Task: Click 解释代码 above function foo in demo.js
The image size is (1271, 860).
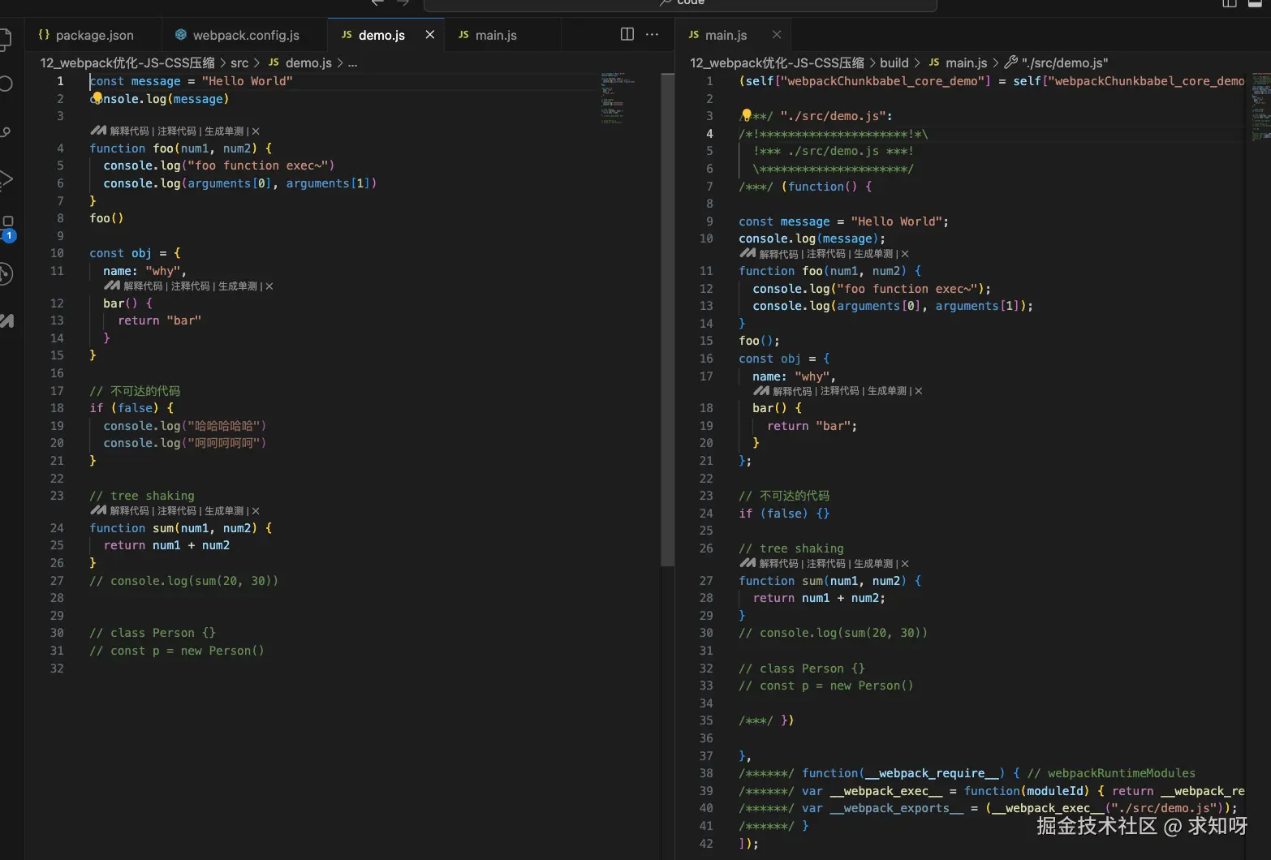Action: (x=129, y=131)
